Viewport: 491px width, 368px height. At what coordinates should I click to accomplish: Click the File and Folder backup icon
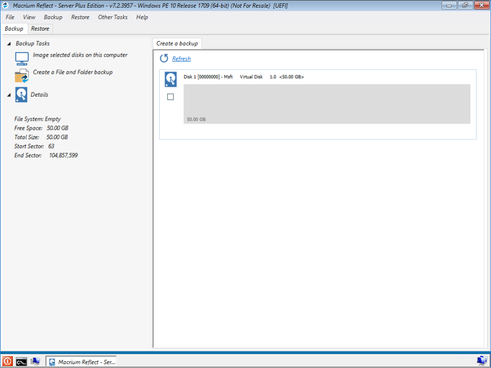tap(22, 76)
